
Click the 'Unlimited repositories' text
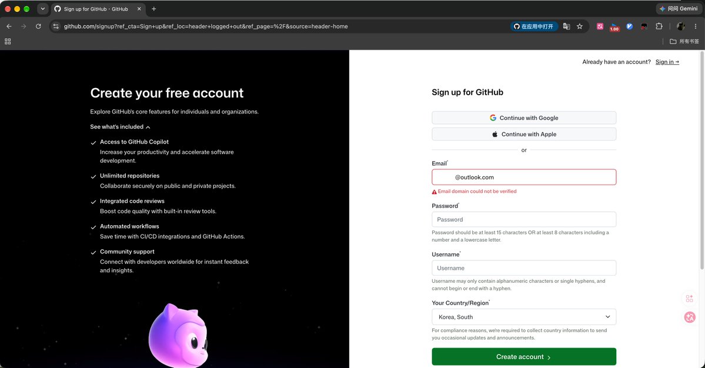point(129,176)
